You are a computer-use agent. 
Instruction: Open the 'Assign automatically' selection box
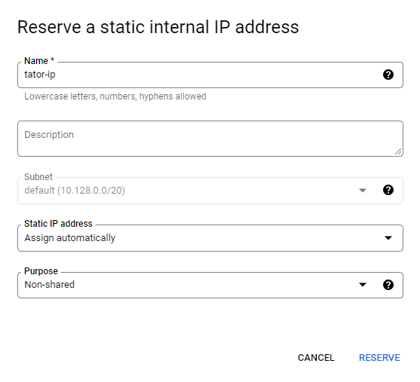(210, 238)
